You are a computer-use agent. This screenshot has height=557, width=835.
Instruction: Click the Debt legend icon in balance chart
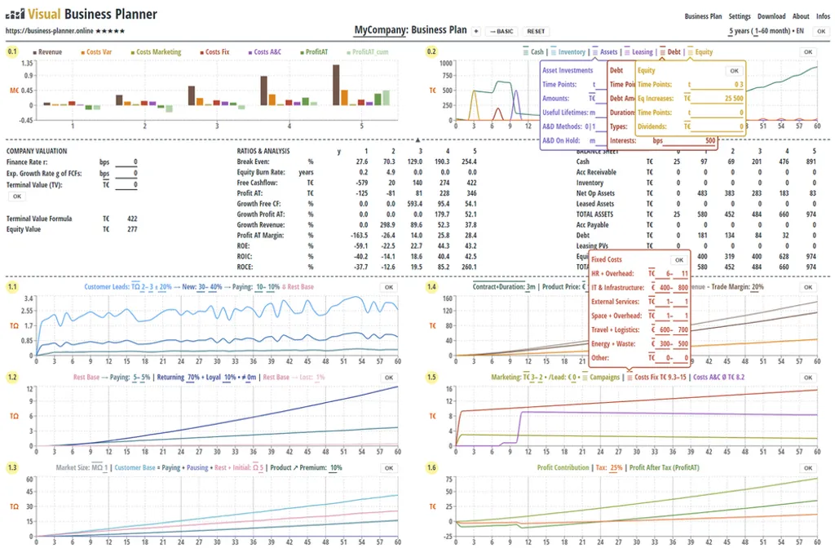[x=661, y=51]
